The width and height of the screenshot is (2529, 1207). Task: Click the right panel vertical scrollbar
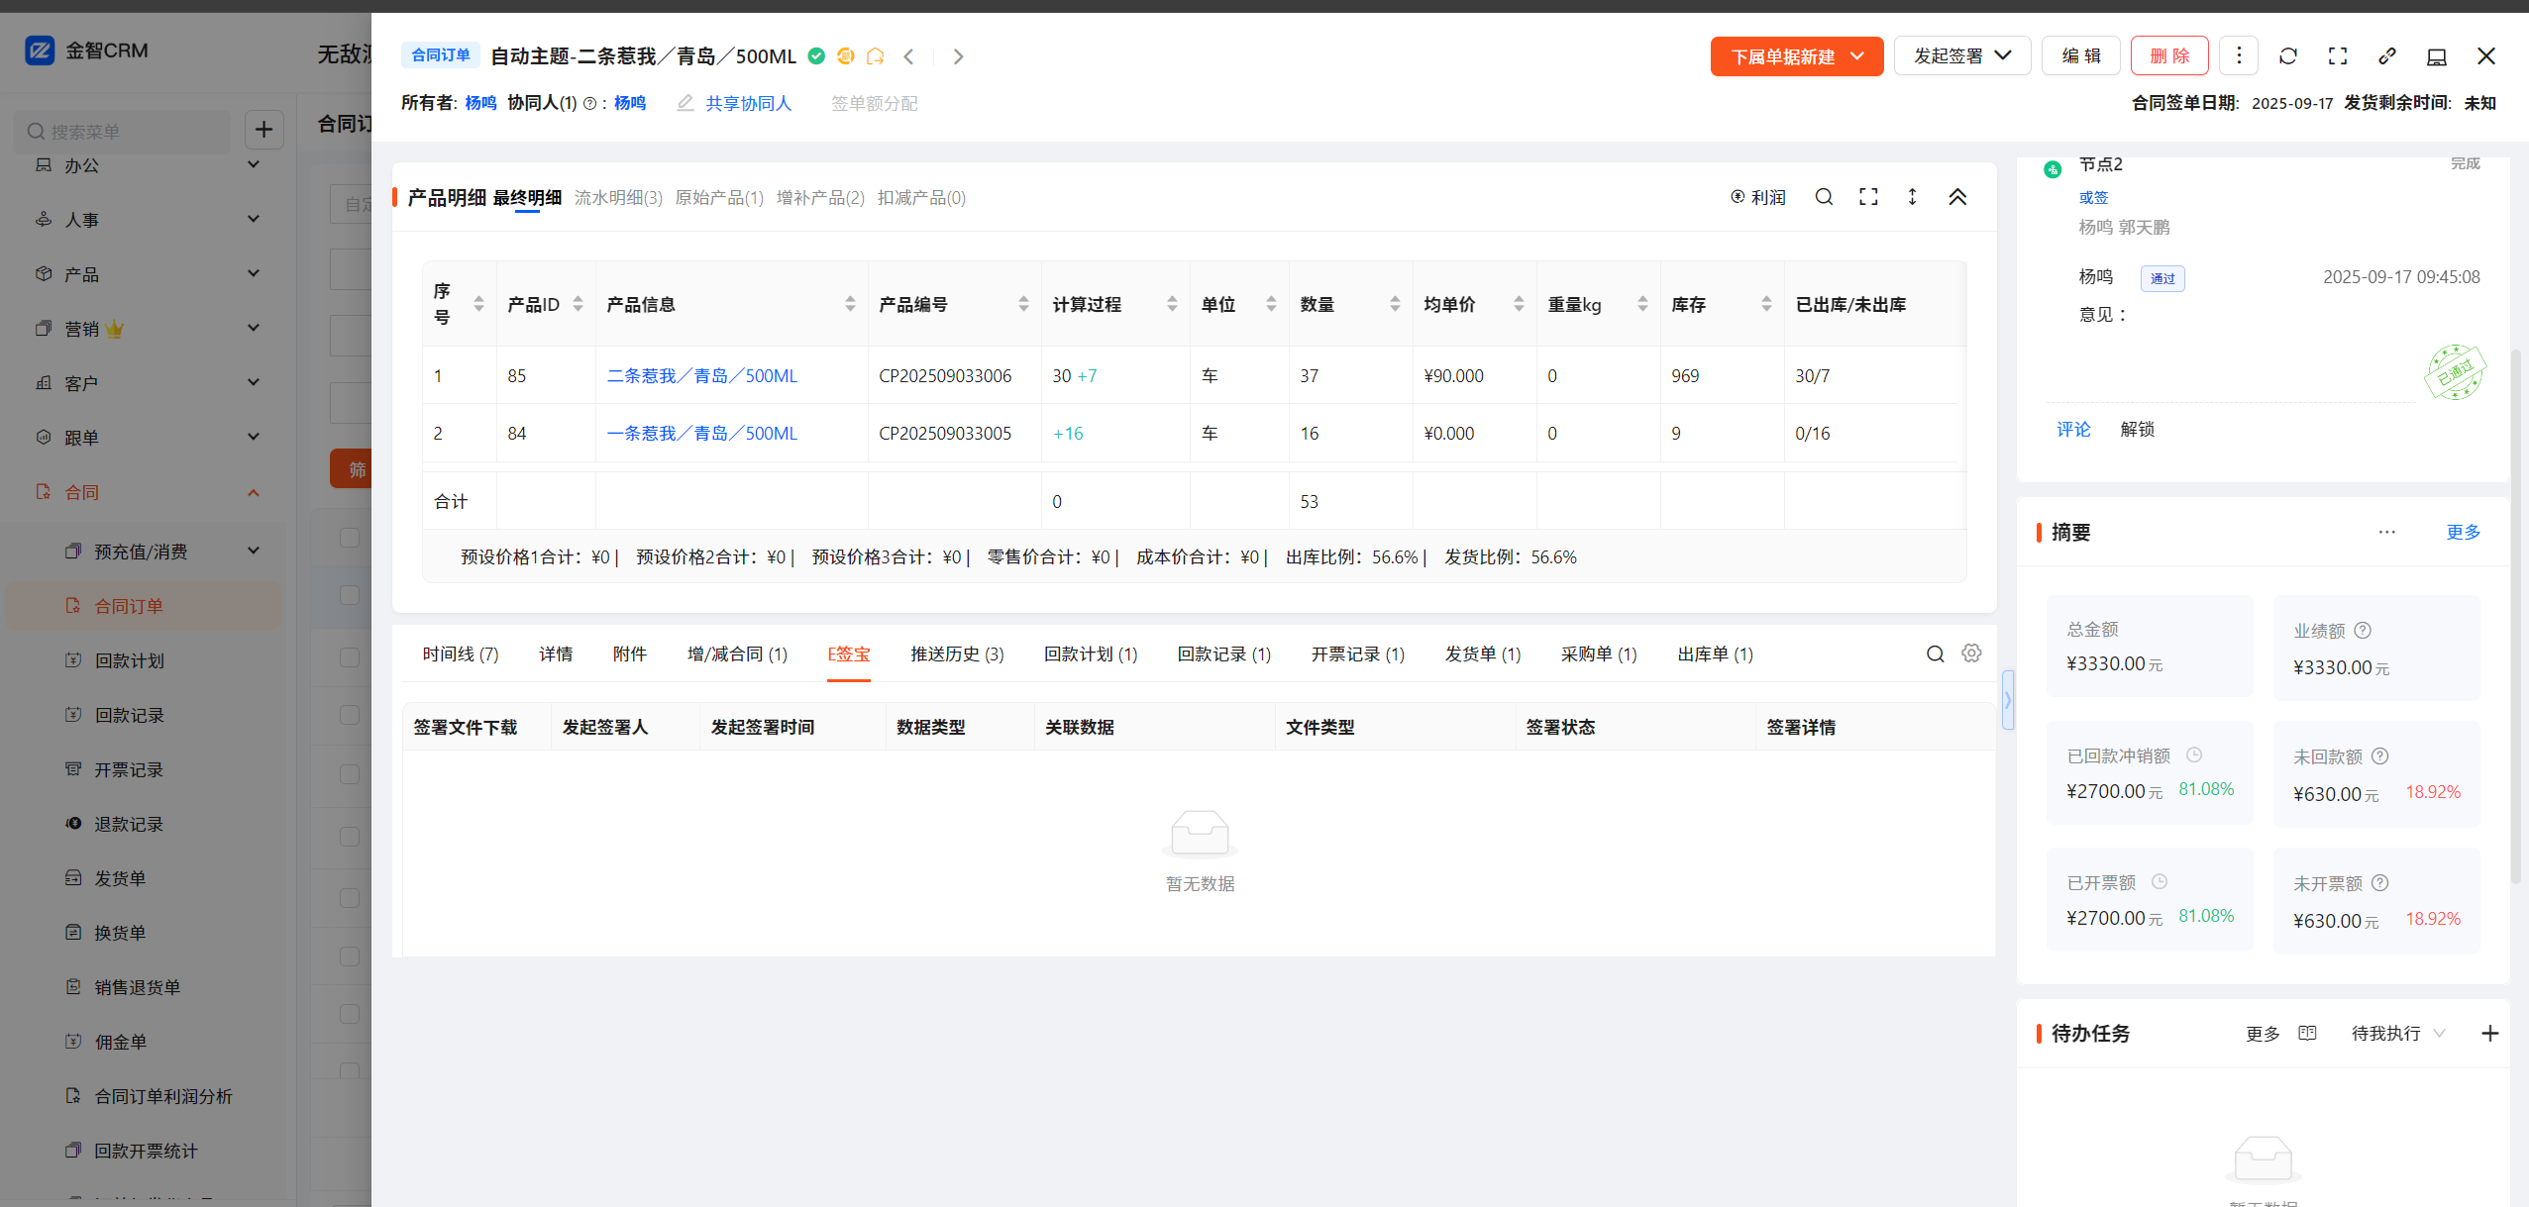pyautogui.click(x=2515, y=614)
